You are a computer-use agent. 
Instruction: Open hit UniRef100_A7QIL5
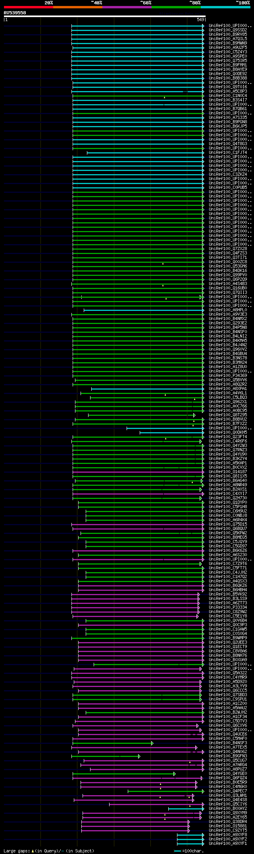tap(228, 39)
